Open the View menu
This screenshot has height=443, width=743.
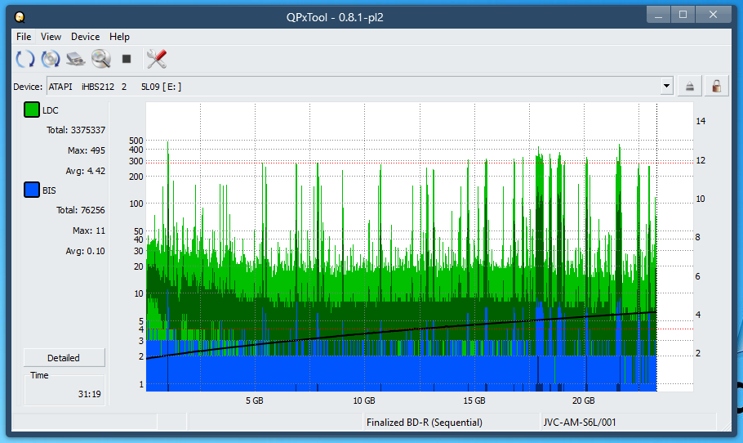coord(51,37)
